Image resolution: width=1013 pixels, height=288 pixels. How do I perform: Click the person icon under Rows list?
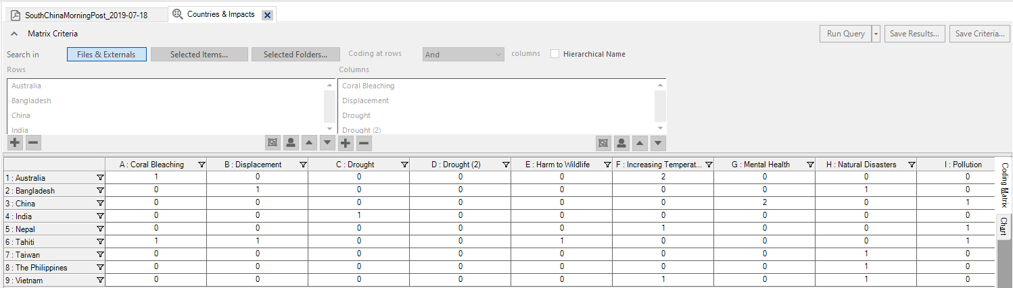click(x=291, y=142)
